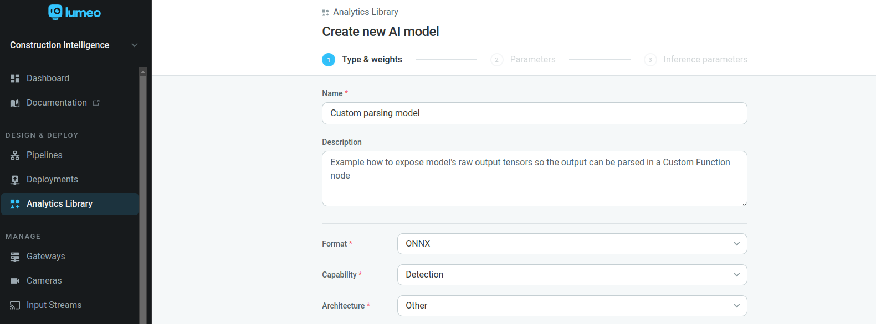
Task: Click the Input Streams cast icon
Action: point(15,305)
